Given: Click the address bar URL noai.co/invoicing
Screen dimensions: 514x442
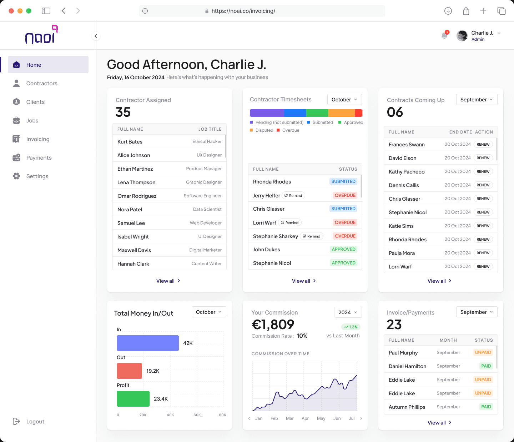Looking at the screenshot, I should click(243, 11).
